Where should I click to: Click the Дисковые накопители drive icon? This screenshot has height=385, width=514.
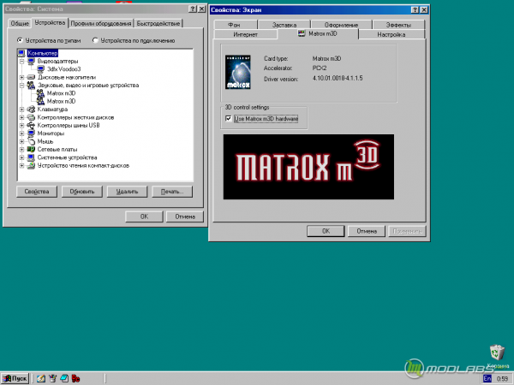[31, 77]
